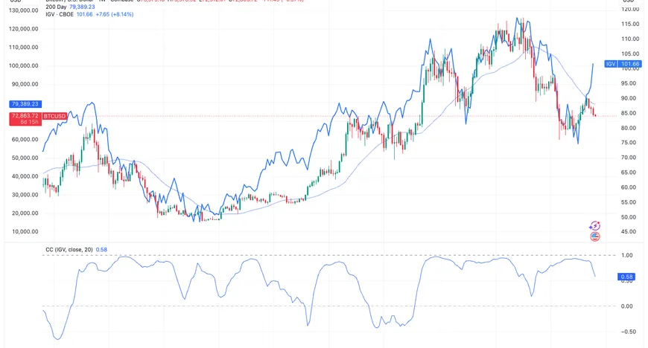Click the US flag economic event icon
648x348 pixels.
point(594,236)
